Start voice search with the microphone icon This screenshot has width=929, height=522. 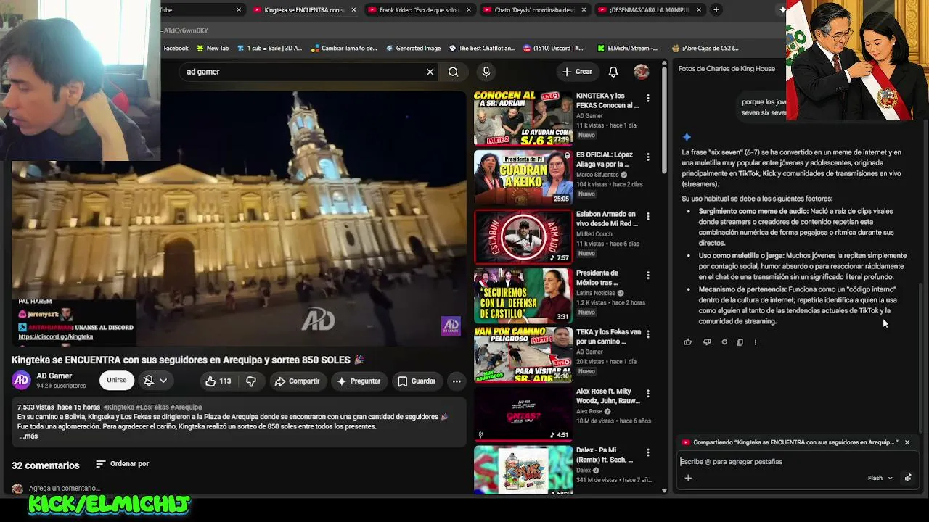tap(486, 72)
